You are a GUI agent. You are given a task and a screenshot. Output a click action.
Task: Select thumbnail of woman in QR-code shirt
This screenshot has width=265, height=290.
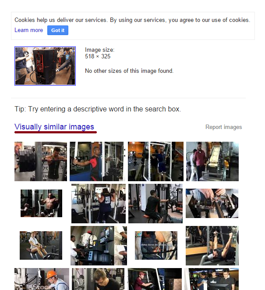click(99, 204)
